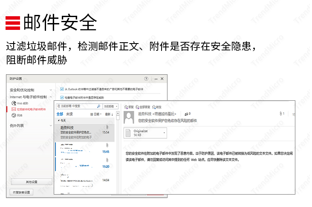312x207 pixels.
Task: Open the message received at 15:45
Action: pos(85,149)
